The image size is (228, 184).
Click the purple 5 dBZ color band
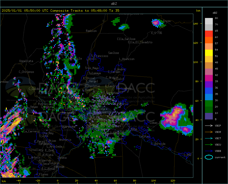209,116
